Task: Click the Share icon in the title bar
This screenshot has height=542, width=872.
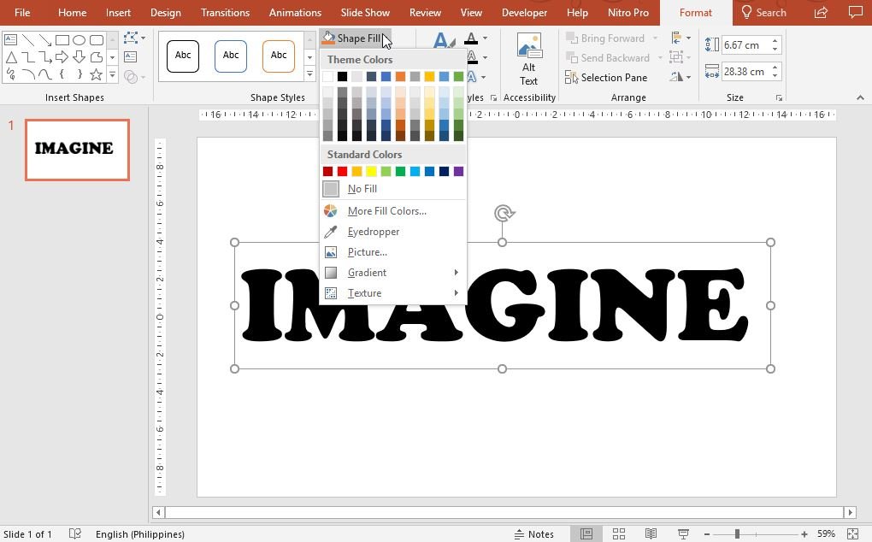Action: tap(821, 13)
